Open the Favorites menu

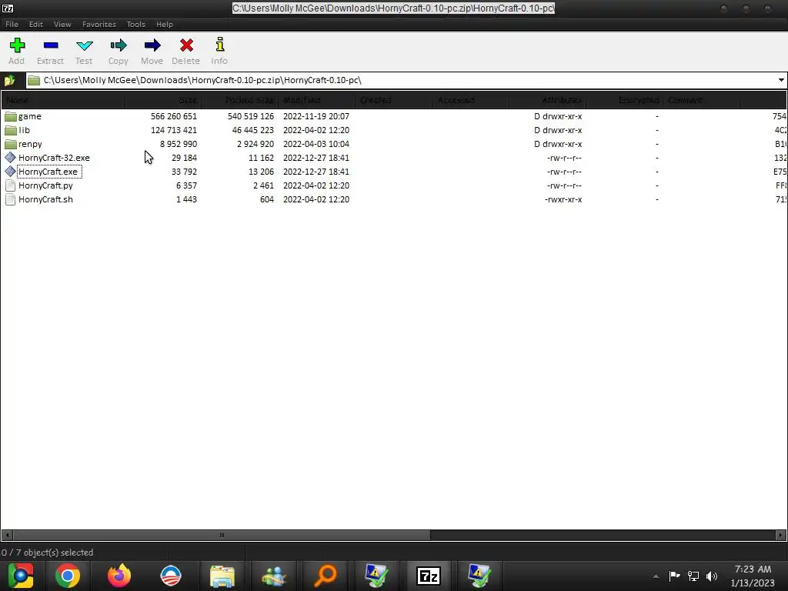[99, 24]
